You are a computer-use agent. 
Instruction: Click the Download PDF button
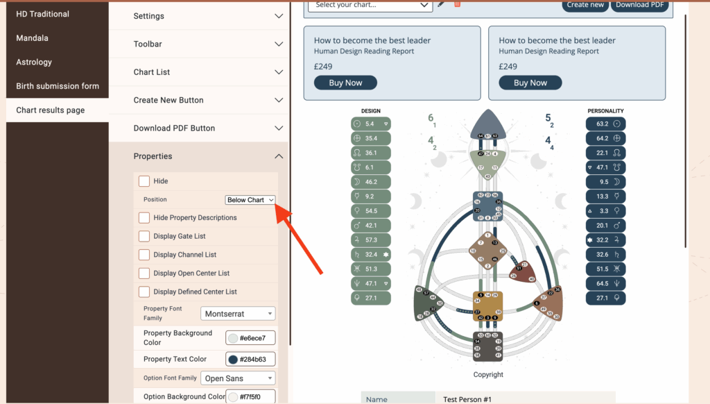[x=641, y=5]
